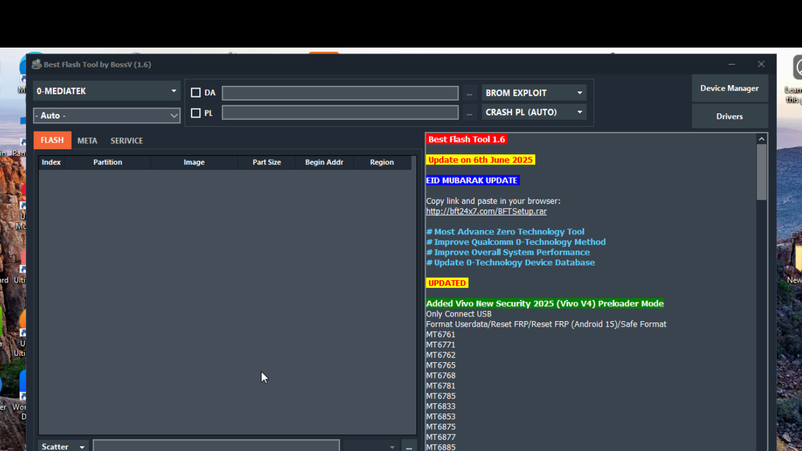The height and width of the screenshot is (451, 802).
Task: Click the browse button next to the scatter file field
Action: [409, 447]
